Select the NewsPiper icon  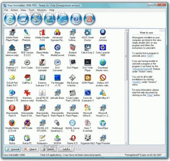(x=103, y=123)
